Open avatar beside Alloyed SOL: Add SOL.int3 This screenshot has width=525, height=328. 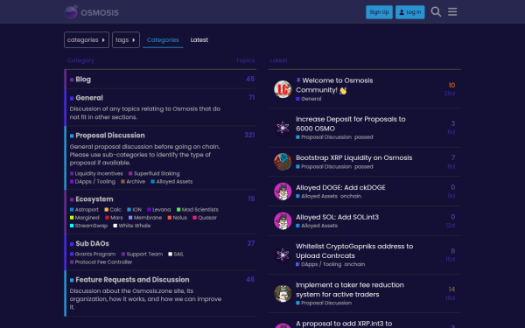pyautogui.click(x=283, y=221)
